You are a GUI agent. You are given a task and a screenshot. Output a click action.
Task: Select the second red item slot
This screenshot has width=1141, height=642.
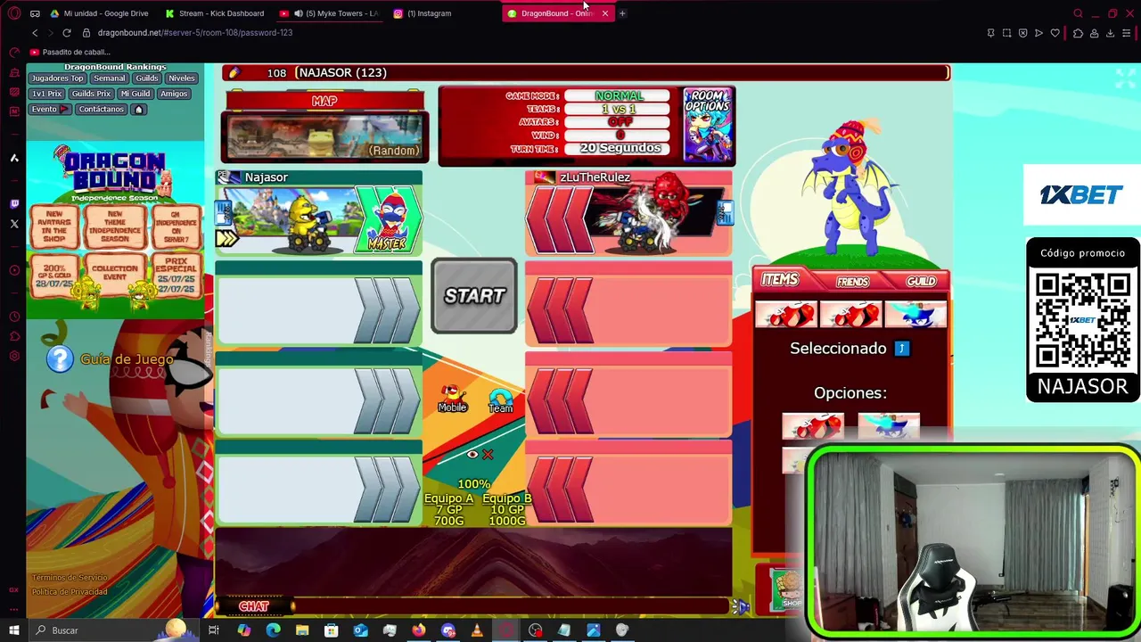[850, 315]
